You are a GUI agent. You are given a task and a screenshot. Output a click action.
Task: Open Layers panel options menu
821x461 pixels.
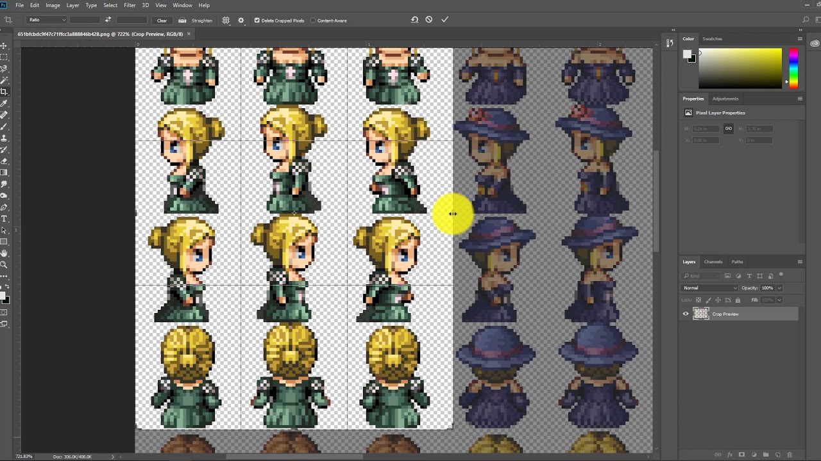click(x=800, y=262)
